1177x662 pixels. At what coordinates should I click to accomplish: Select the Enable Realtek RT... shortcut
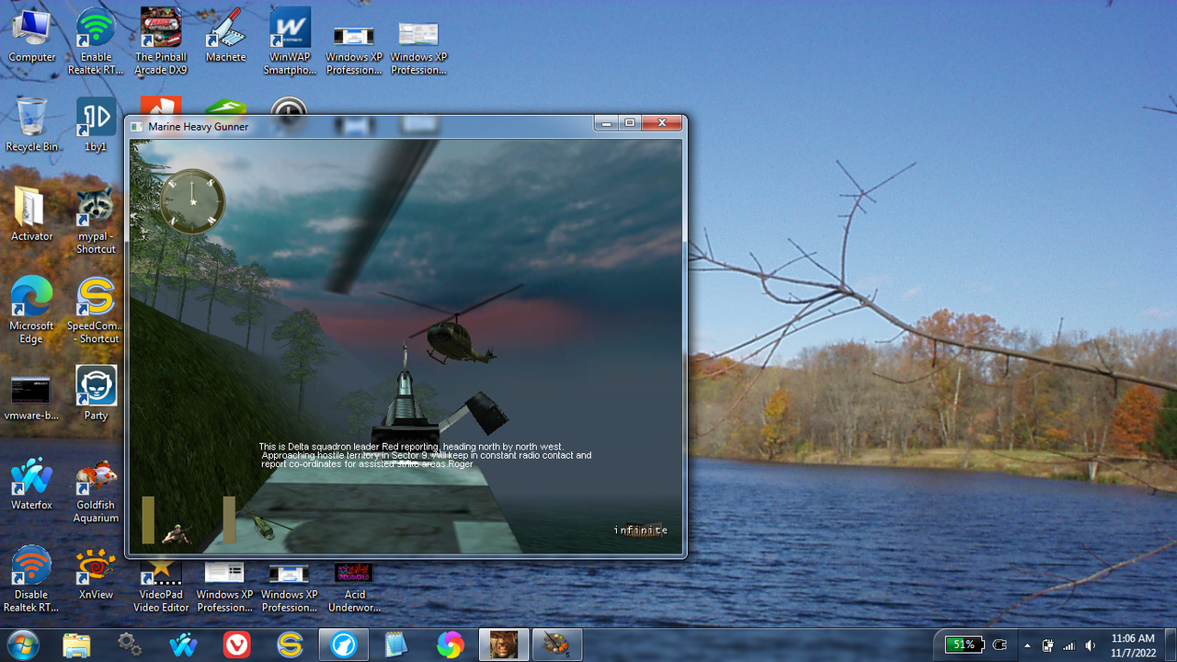[x=96, y=41]
